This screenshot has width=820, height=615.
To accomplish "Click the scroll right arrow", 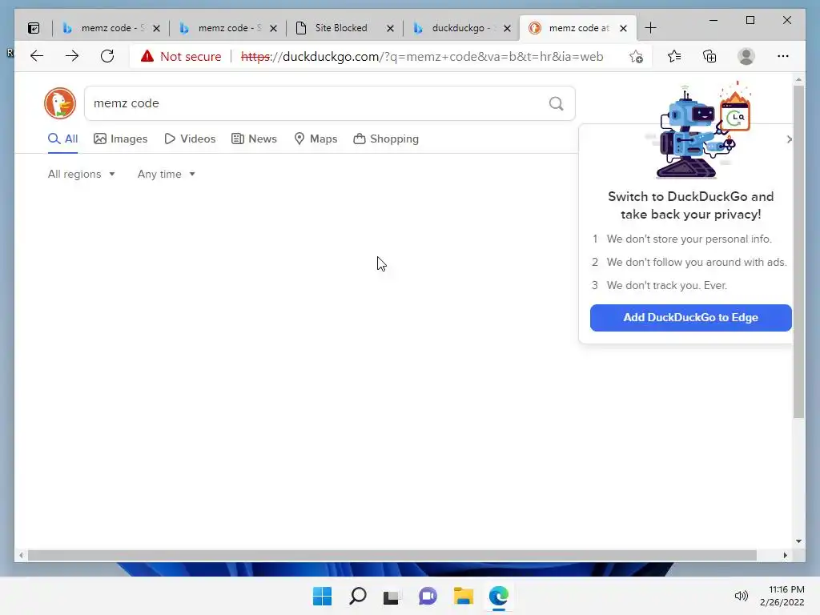I will (786, 556).
